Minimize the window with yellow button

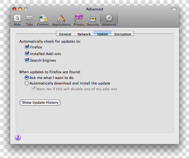click(x=20, y=9)
